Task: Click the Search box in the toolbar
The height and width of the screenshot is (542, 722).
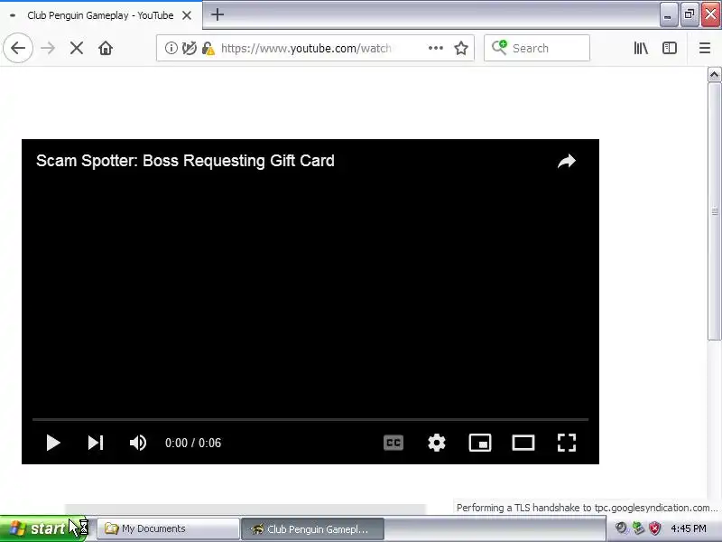Action: [537, 48]
